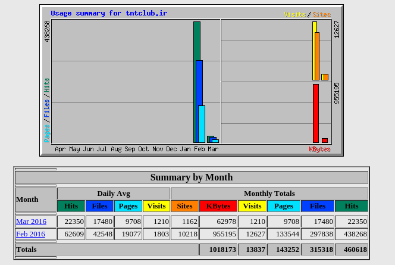Click the orange Sites column header
The image size is (395, 265).
coord(184,206)
